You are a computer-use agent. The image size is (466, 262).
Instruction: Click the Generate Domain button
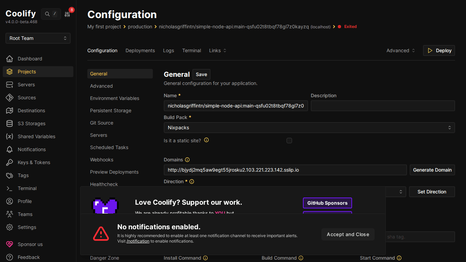point(432,170)
